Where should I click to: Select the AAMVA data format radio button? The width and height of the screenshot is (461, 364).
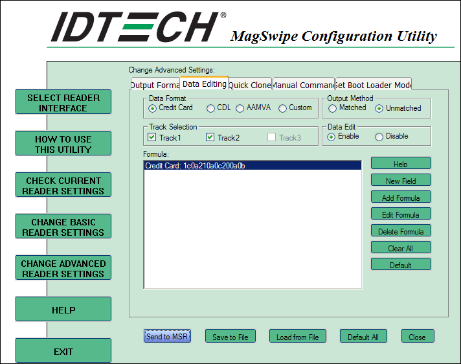coord(240,109)
